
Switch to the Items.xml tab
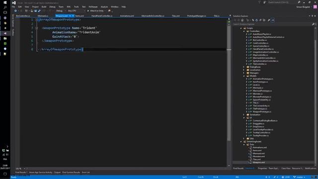79,16
